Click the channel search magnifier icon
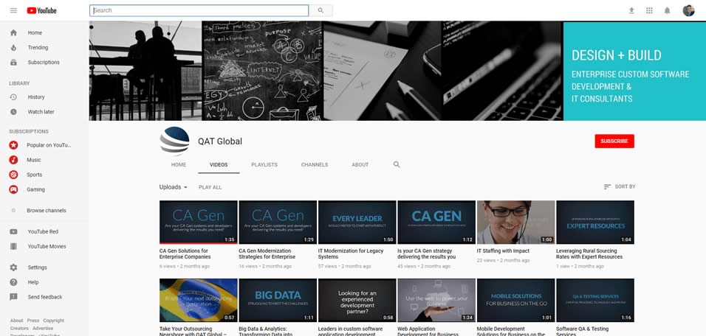 397,164
